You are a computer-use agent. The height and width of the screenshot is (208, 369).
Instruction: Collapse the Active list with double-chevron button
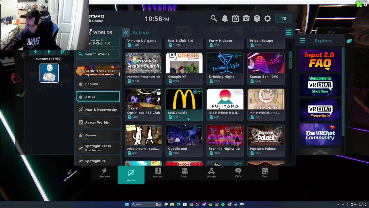tap(126, 33)
